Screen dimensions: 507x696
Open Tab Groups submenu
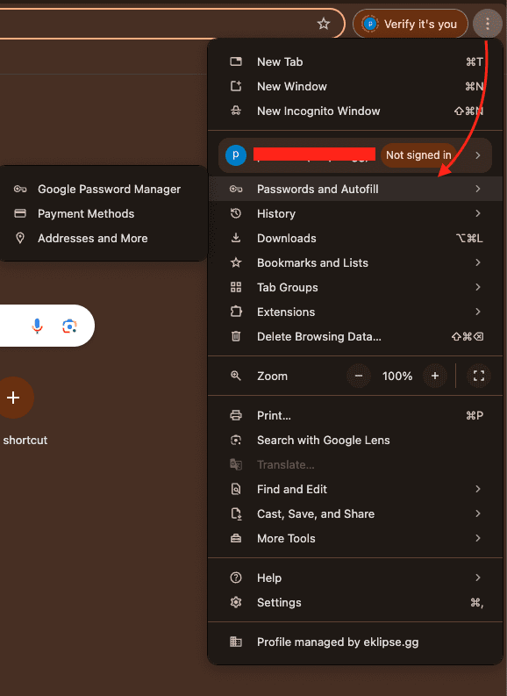pyautogui.click(x=356, y=287)
